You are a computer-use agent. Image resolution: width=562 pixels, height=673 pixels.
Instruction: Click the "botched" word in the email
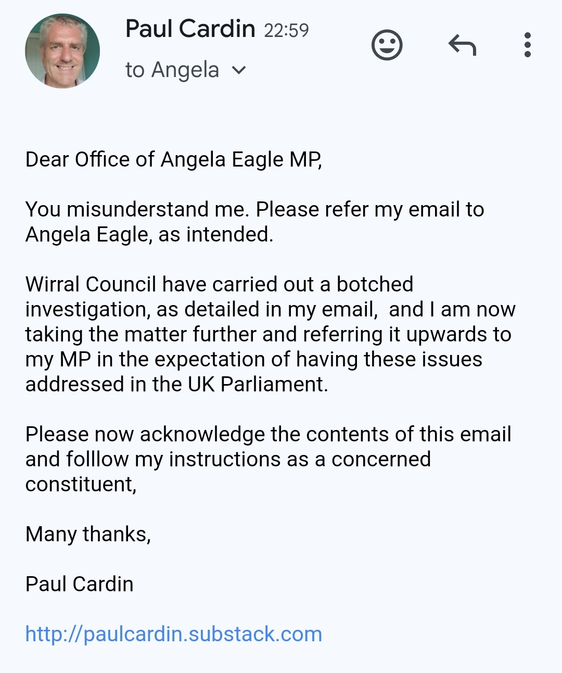click(x=375, y=284)
